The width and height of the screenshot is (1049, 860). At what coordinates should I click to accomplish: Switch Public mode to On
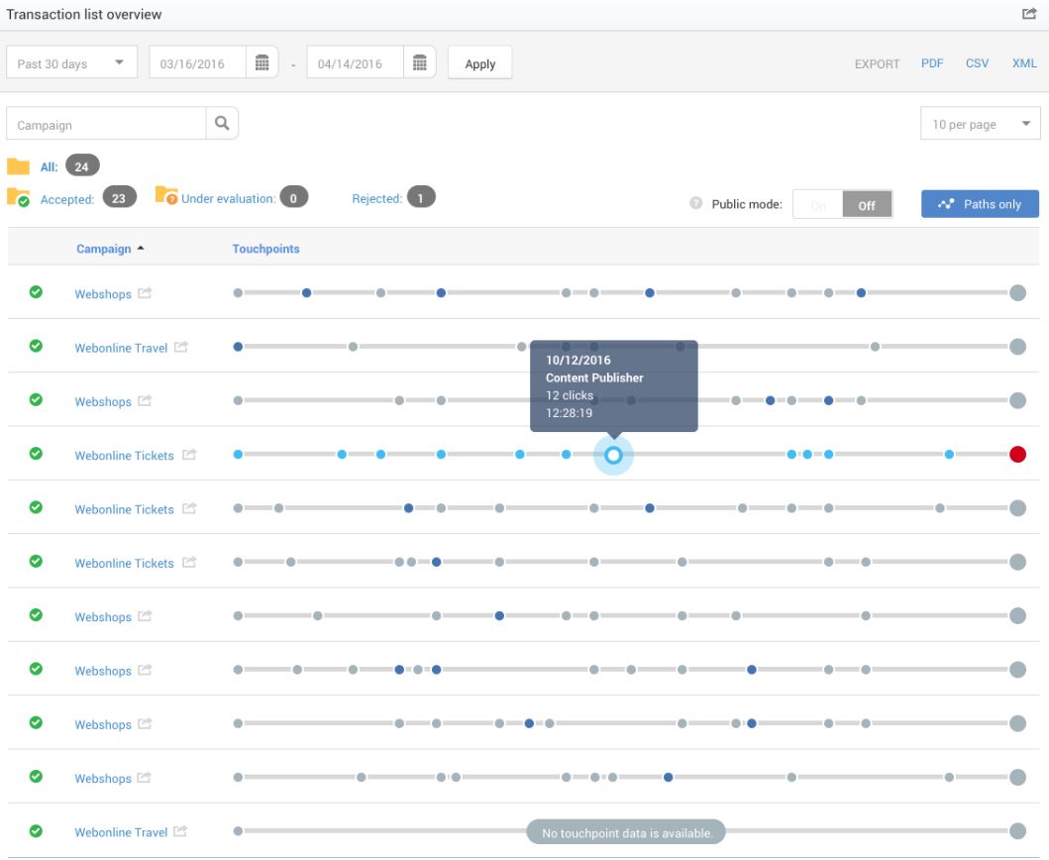tap(818, 205)
